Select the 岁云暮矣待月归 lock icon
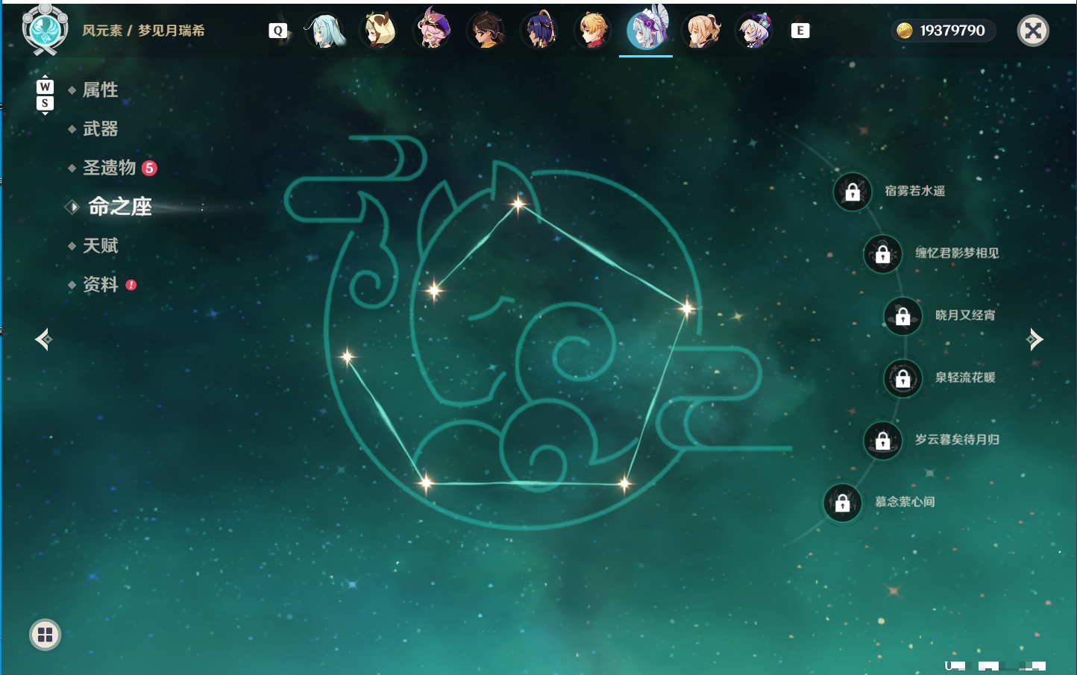Screen dimensions: 1077x675 (x=883, y=440)
